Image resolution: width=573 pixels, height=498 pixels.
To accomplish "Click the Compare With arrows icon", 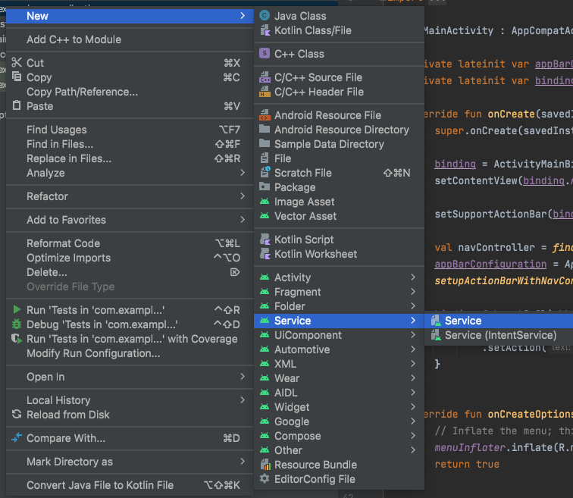I will coord(17,437).
